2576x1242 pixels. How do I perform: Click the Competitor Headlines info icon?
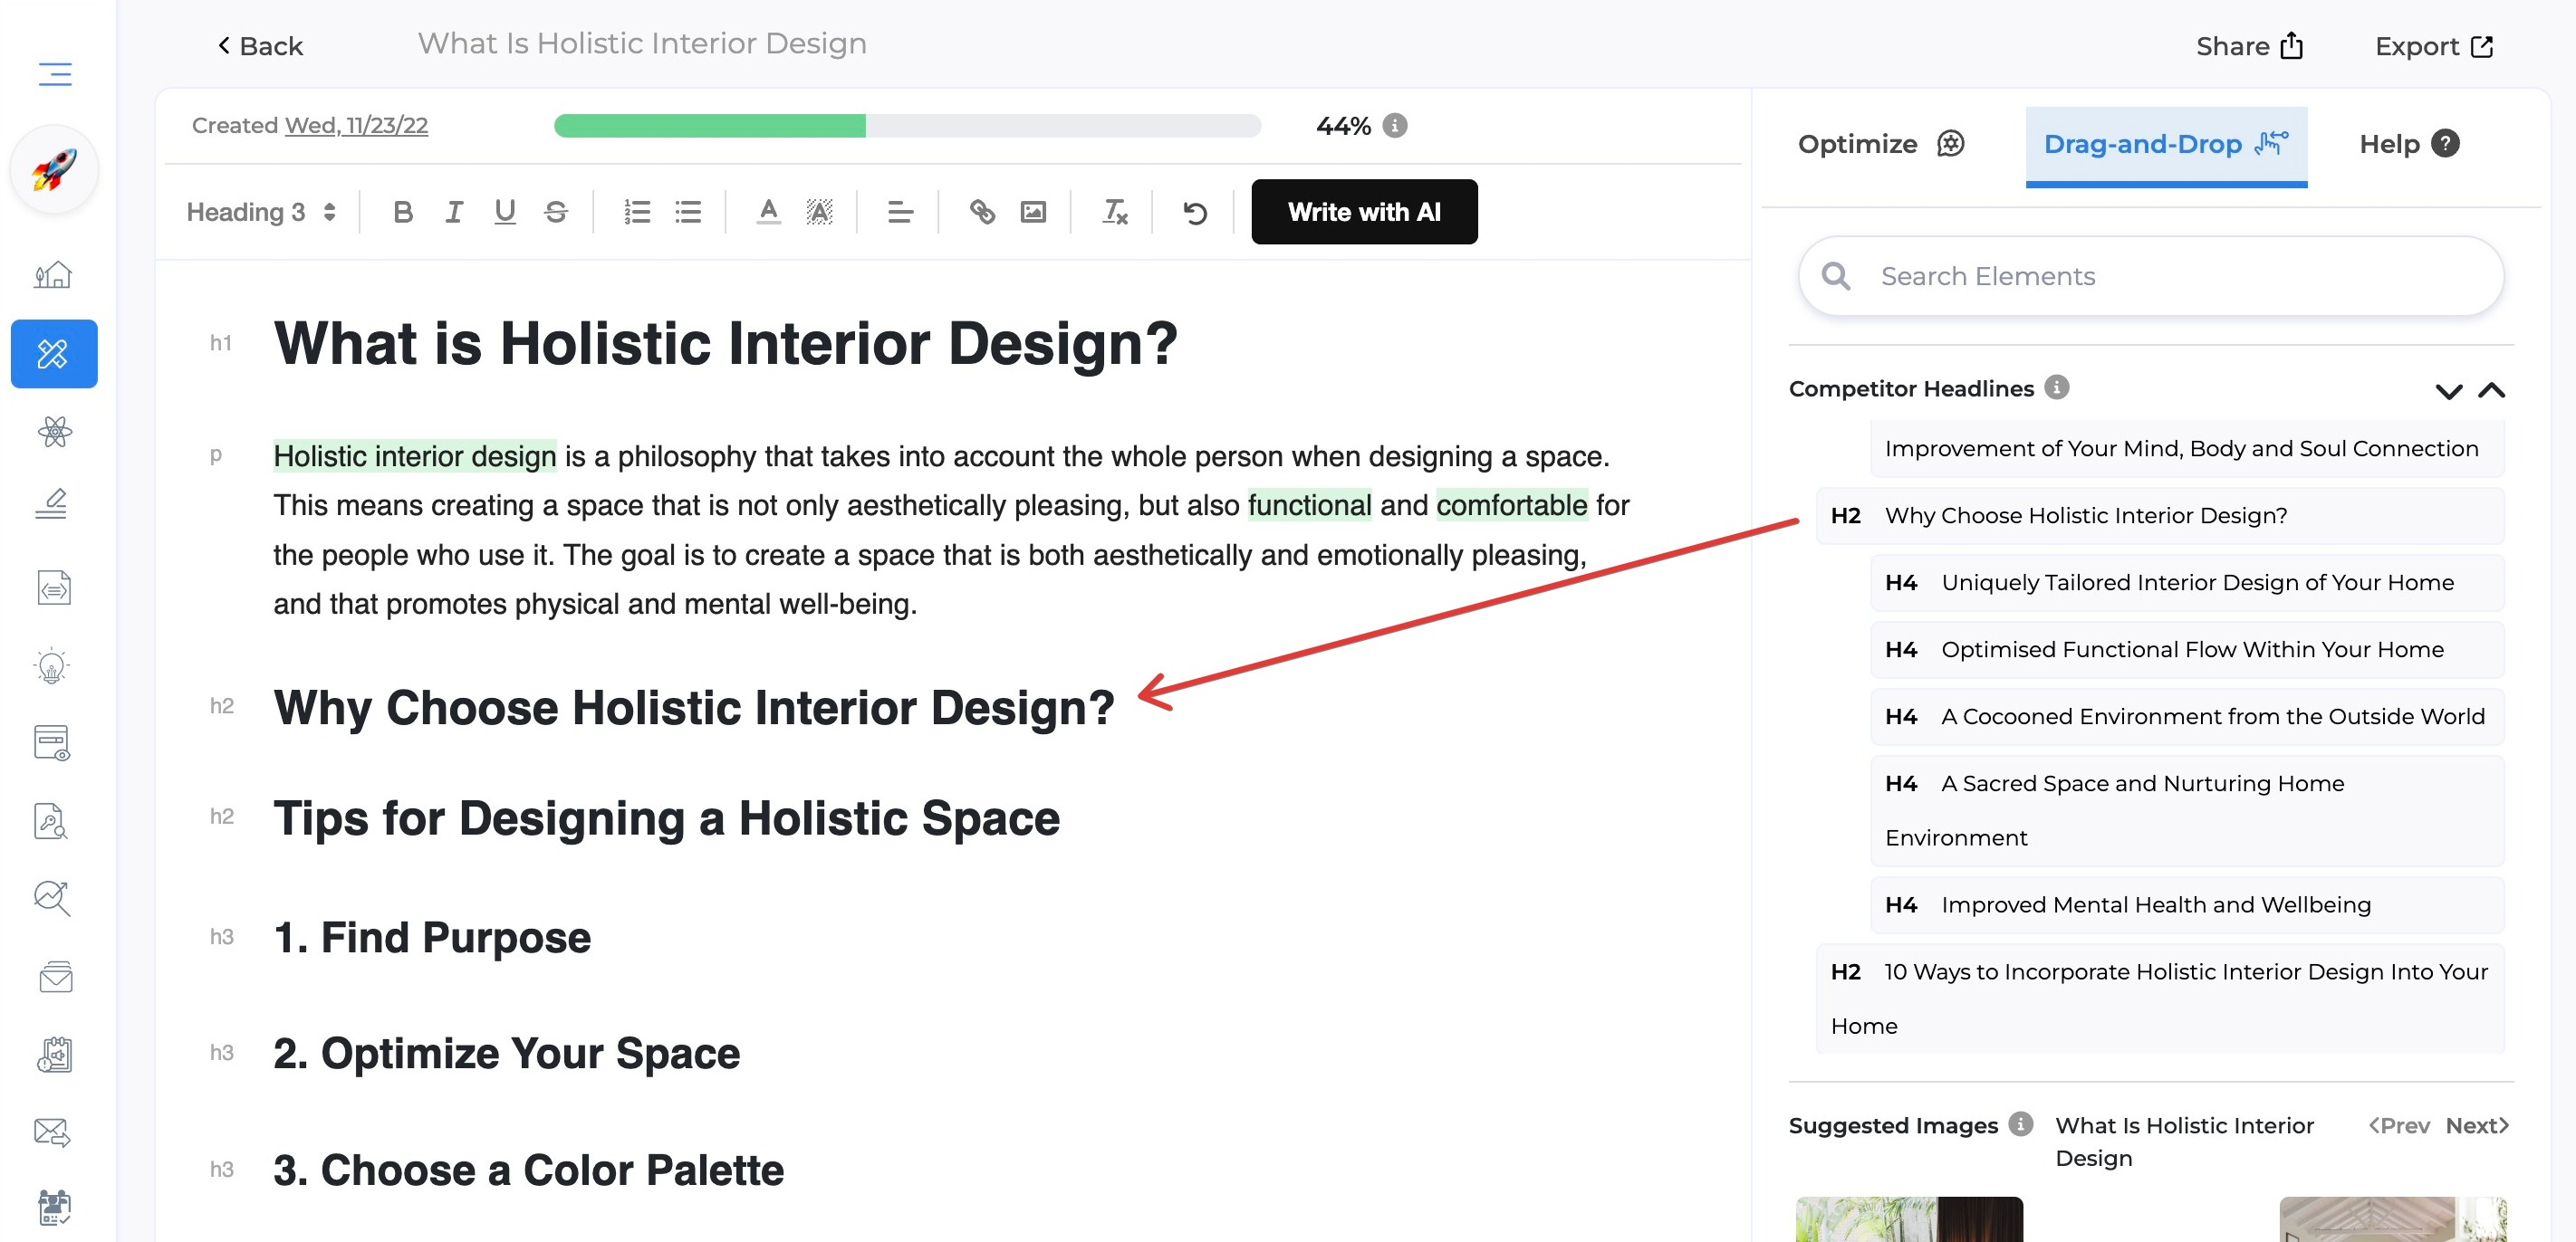tap(2057, 387)
